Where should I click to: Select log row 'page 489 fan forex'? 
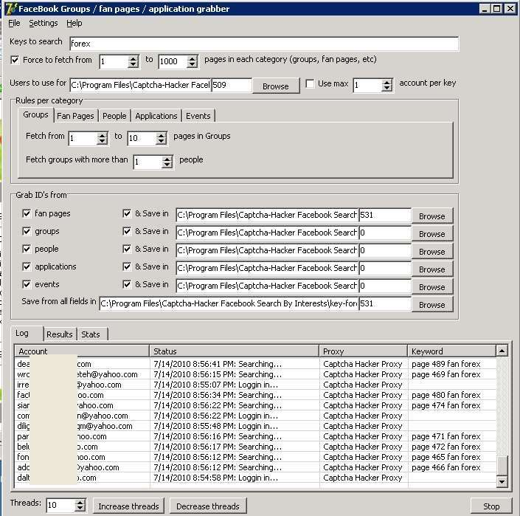point(255,364)
